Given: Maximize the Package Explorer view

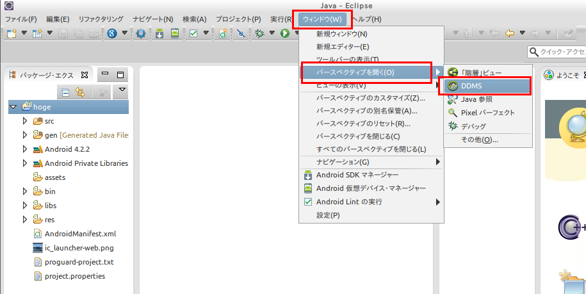Looking at the screenshot, I should click(120, 75).
